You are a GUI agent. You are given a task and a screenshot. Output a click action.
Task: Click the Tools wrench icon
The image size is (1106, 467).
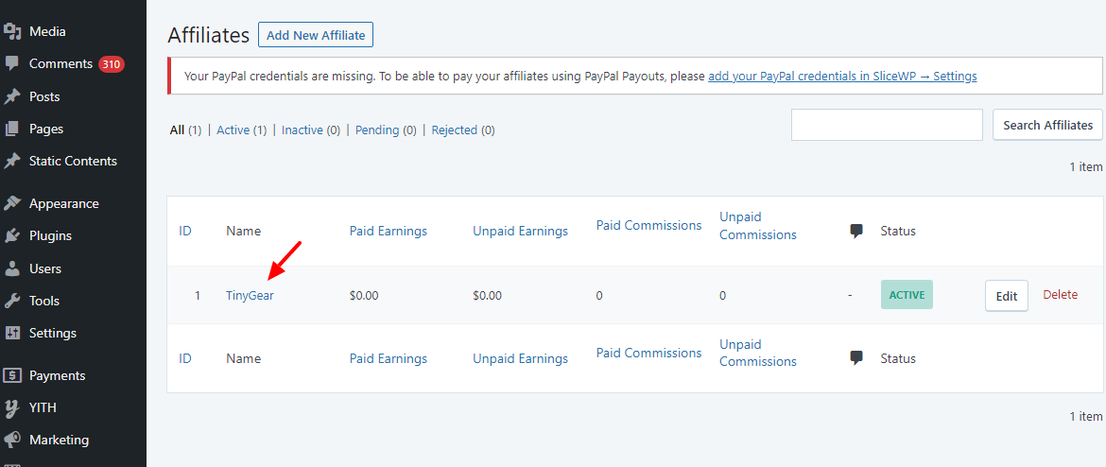[x=12, y=301]
